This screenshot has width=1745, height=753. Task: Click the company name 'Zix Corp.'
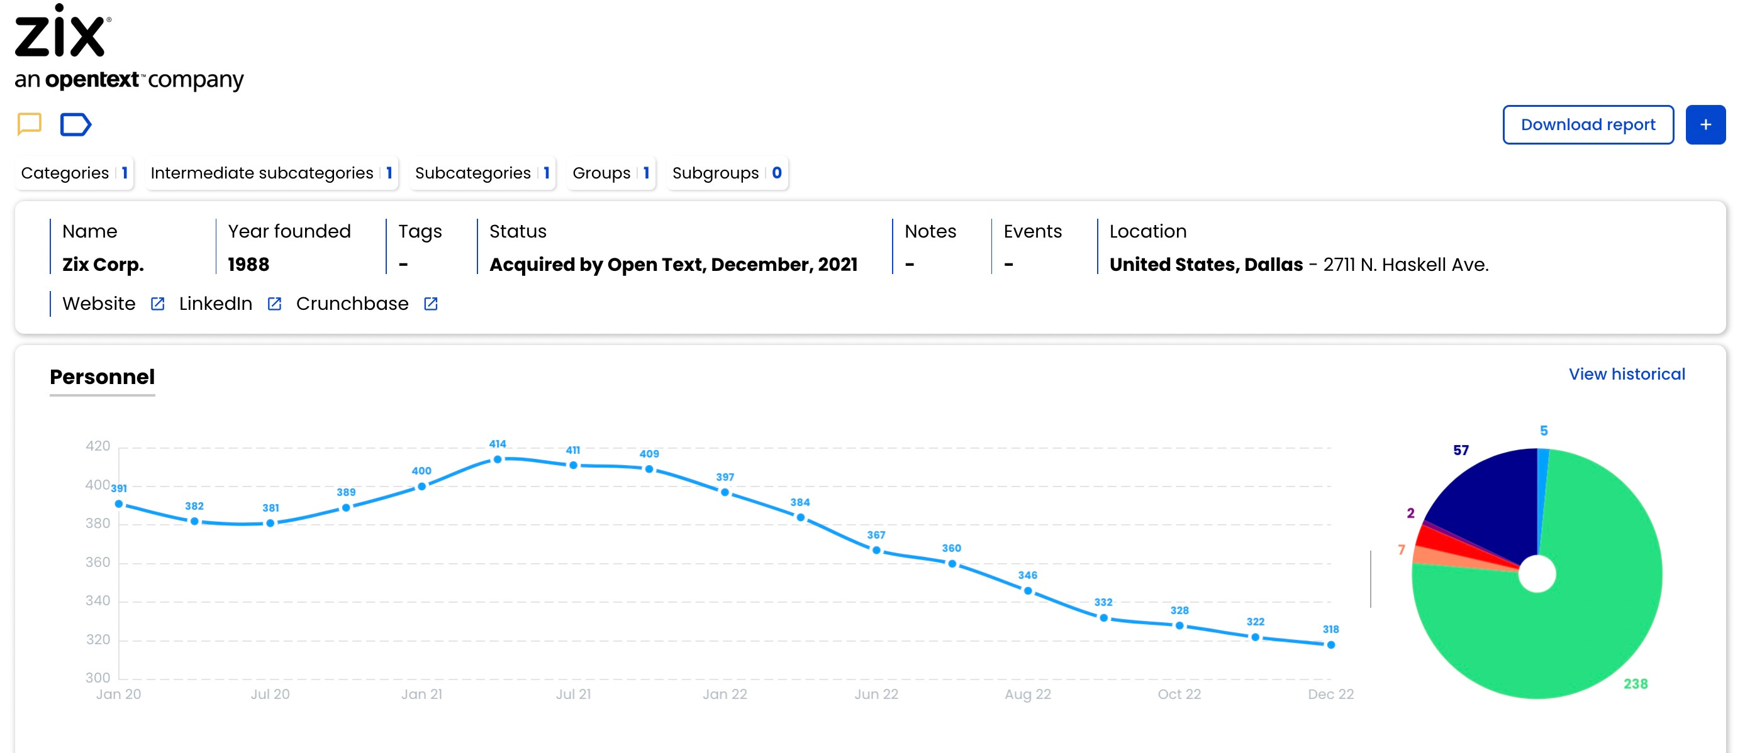click(103, 265)
